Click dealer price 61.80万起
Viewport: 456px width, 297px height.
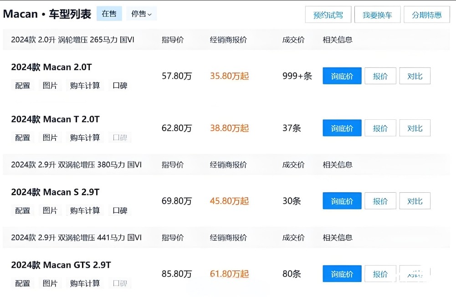[x=230, y=274]
